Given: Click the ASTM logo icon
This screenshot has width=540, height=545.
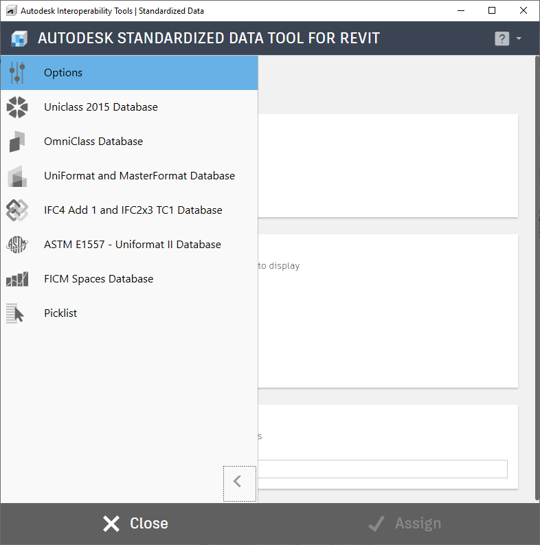Looking at the screenshot, I should point(17,245).
